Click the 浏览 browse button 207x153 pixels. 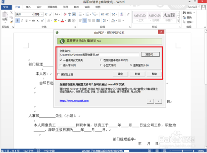150,54
